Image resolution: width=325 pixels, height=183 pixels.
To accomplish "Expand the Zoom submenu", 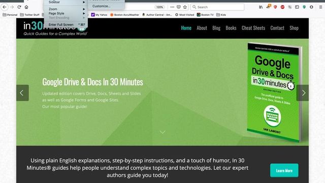I will point(66,9).
